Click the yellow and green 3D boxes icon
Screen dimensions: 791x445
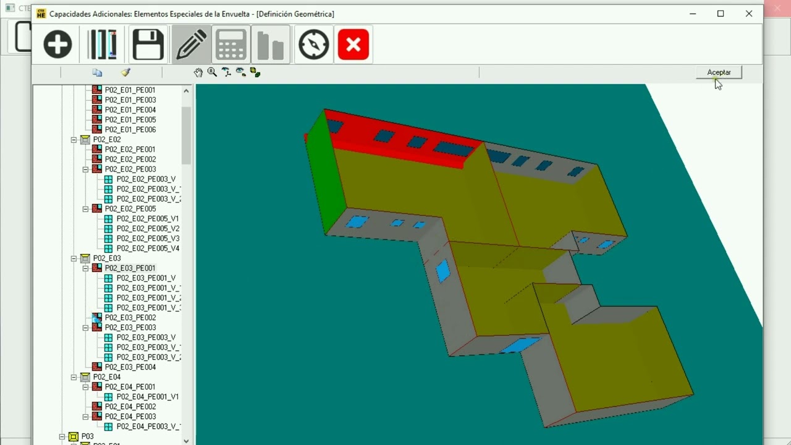coord(255,72)
